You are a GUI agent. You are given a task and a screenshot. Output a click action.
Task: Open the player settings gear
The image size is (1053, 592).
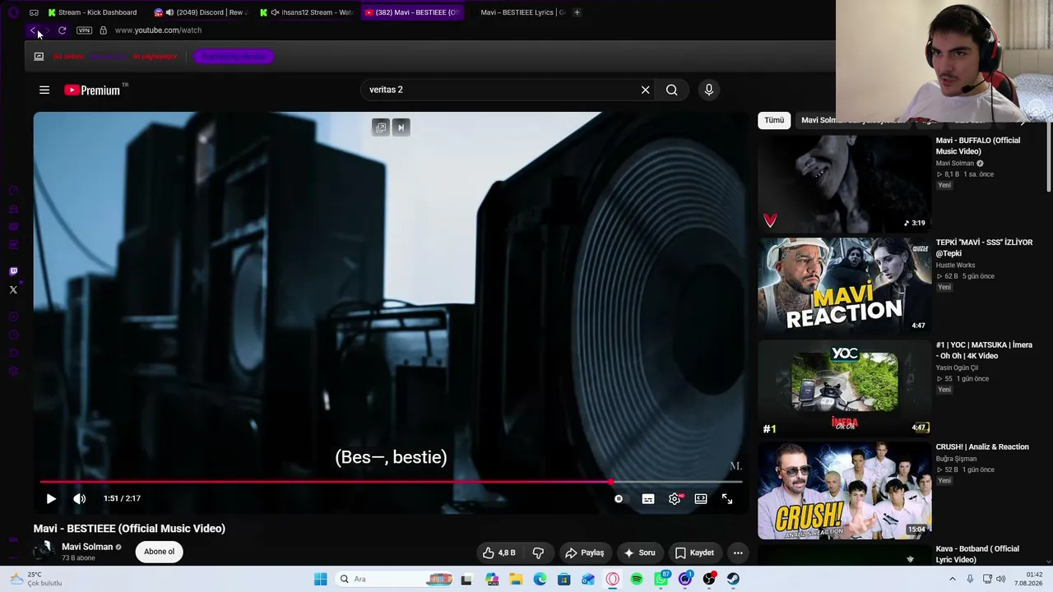pos(675,498)
